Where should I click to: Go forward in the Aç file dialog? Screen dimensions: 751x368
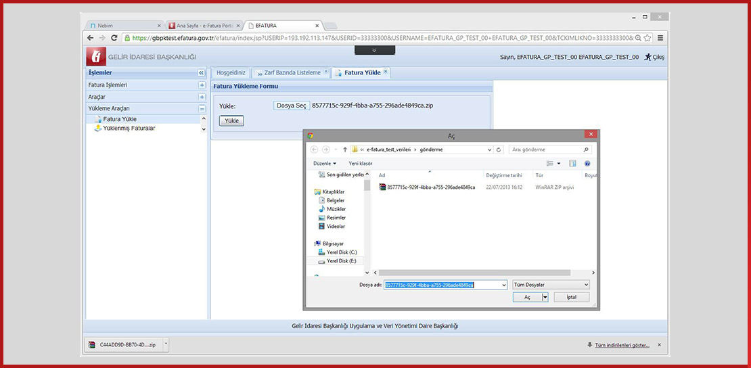point(326,149)
